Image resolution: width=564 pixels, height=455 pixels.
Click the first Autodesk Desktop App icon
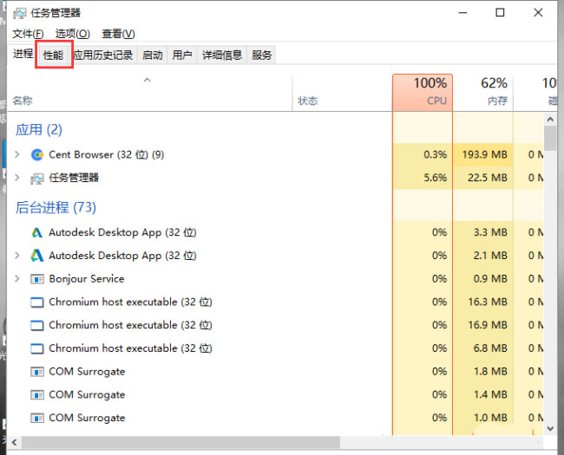pyautogui.click(x=37, y=233)
